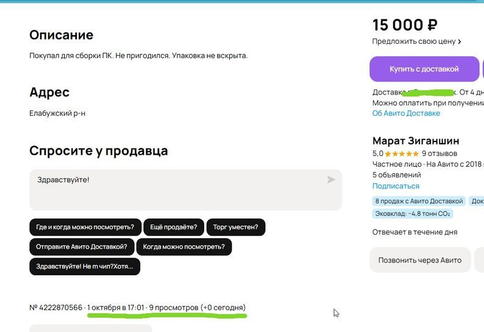The image size is (484, 332).
Task: Click the chevron next to 'Предложить свою цену'
Action: point(459,41)
